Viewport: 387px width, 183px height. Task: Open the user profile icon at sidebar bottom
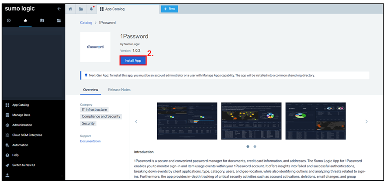point(7,175)
